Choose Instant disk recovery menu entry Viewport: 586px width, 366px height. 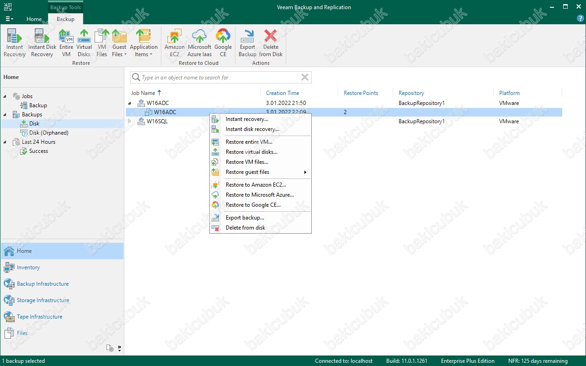click(261, 129)
